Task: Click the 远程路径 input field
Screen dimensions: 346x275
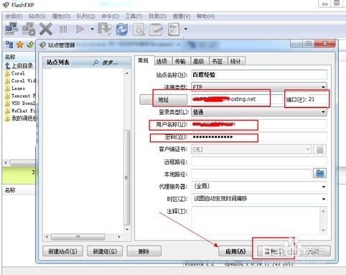Action: point(259,162)
